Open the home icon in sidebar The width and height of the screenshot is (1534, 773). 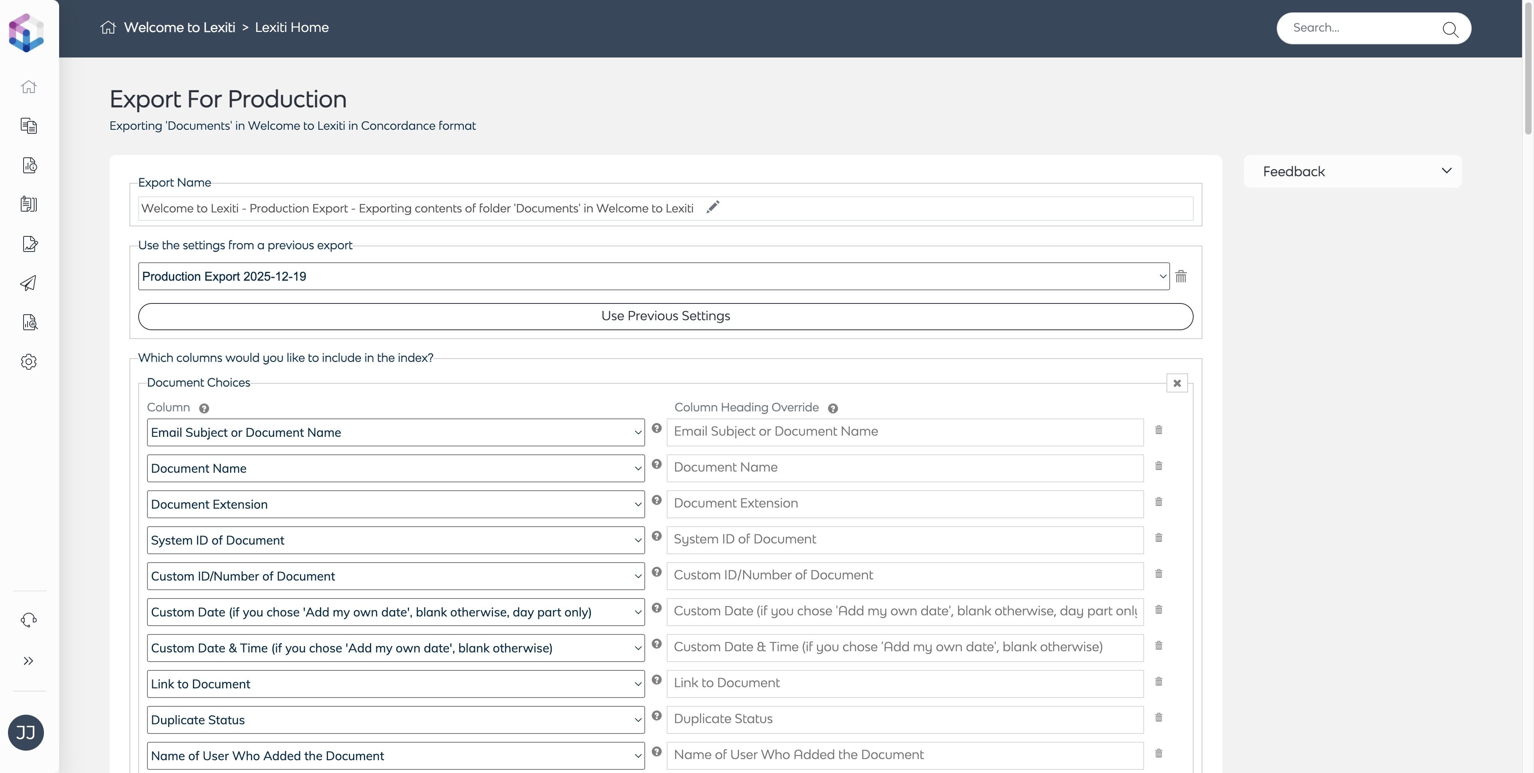[x=29, y=87]
